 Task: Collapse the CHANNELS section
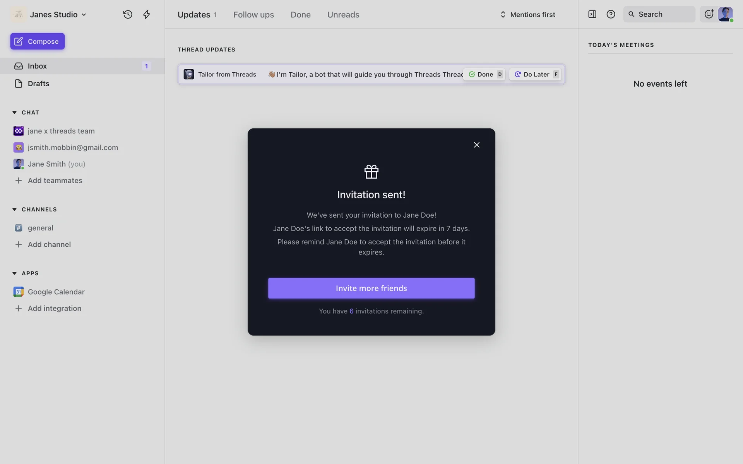click(x=14, y=210)
